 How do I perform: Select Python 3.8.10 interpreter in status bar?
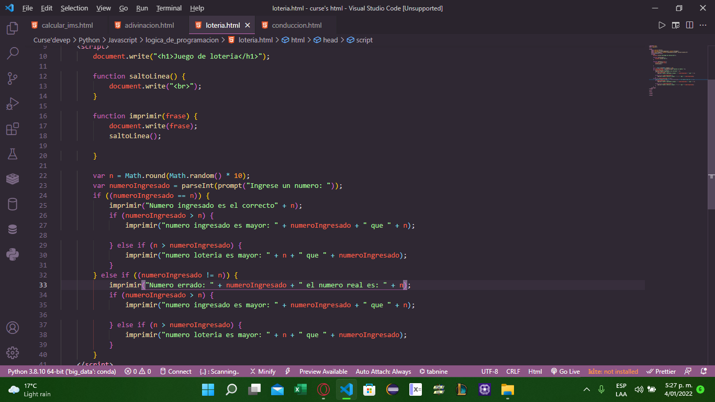[x=62, y=371]
